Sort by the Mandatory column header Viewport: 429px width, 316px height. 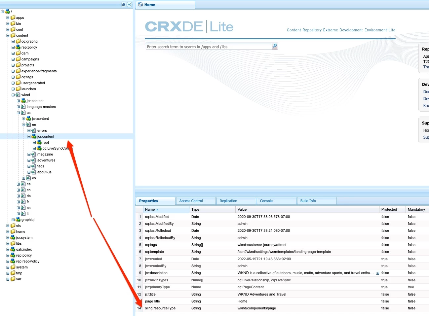[417, 209]
